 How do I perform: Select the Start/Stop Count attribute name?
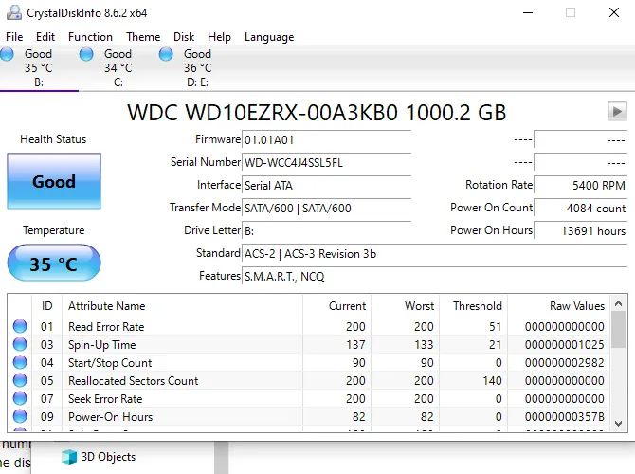[x=110, y=362]
